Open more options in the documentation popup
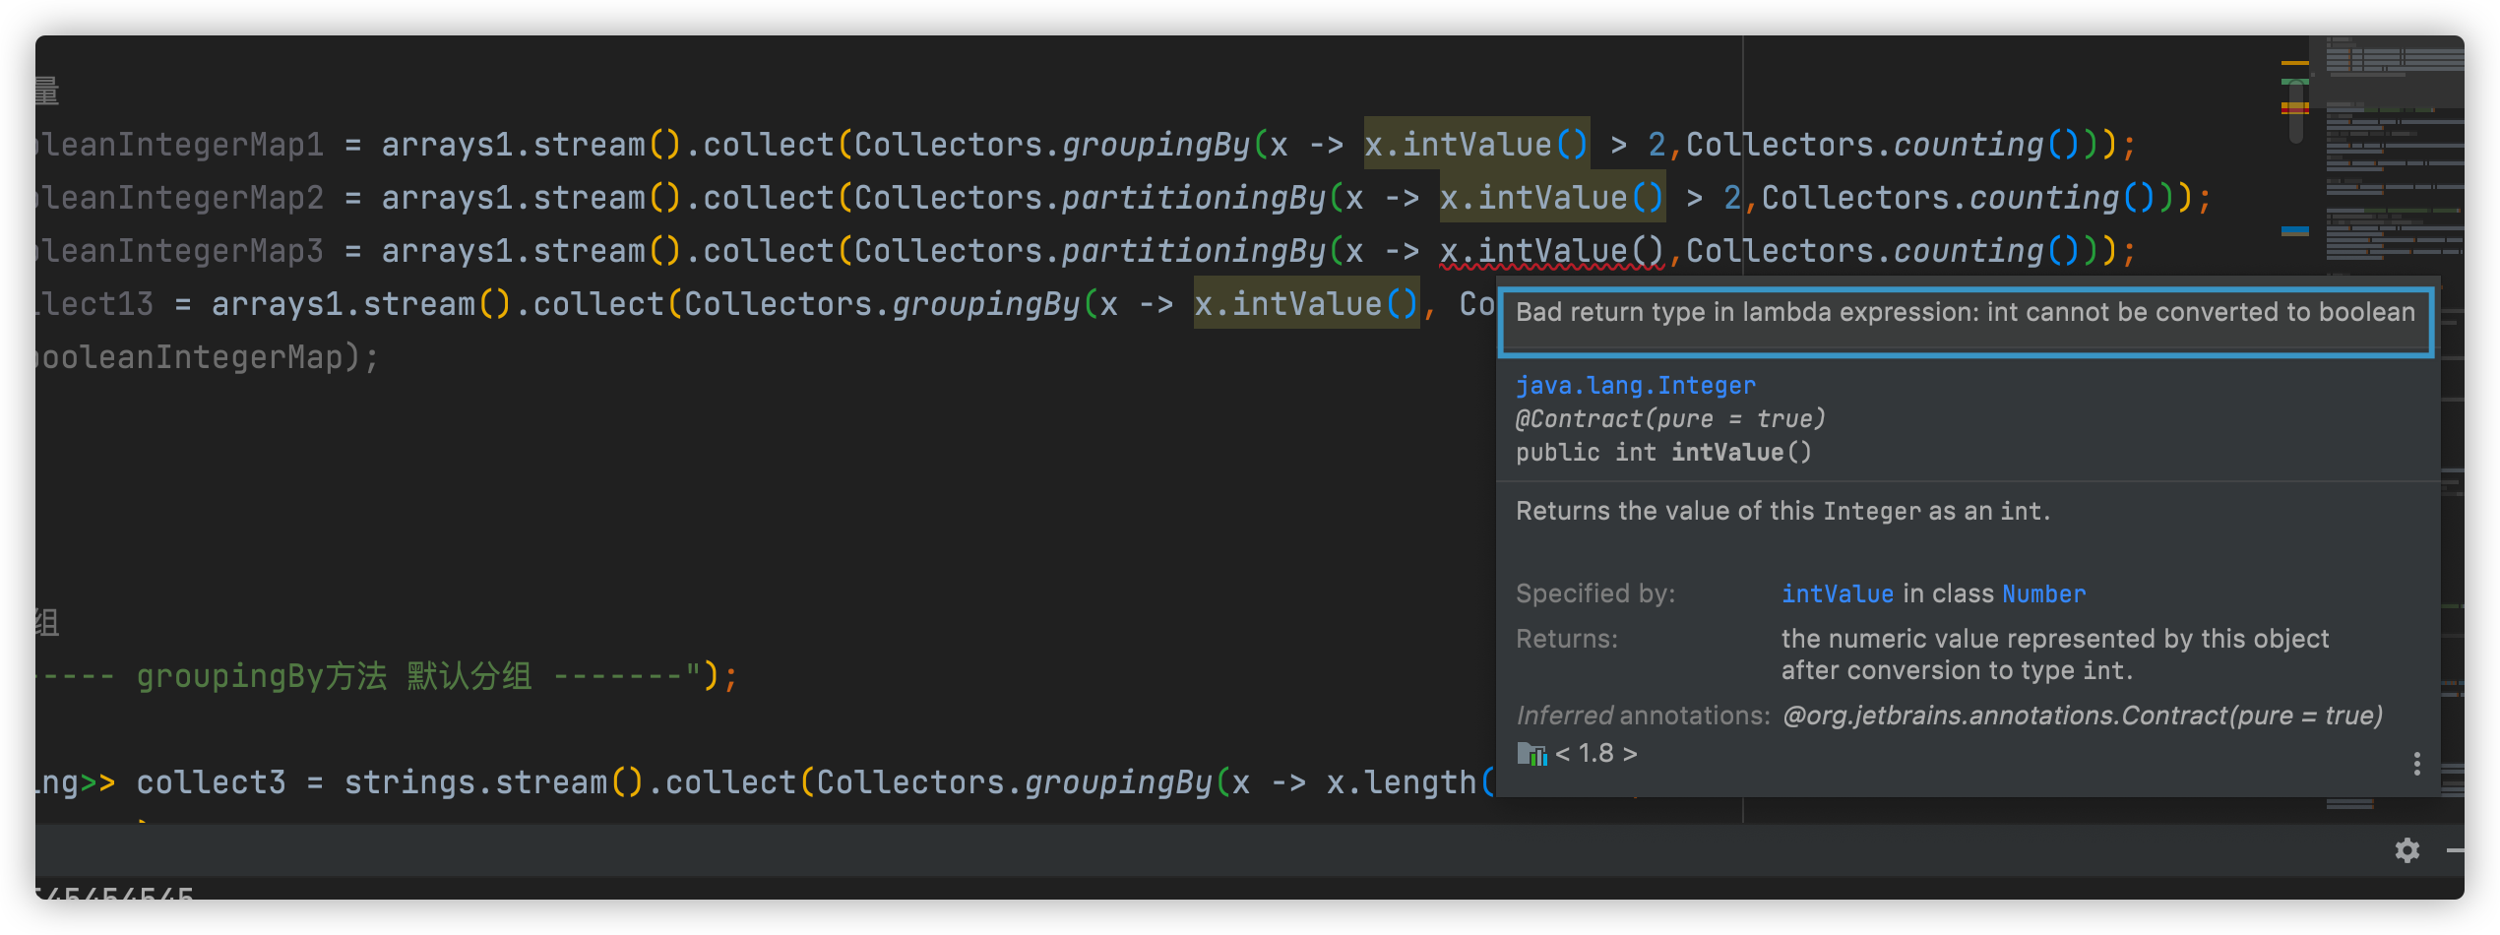Image resolution: width=2500 pixels, height=935 pixels. [2416, 764]
